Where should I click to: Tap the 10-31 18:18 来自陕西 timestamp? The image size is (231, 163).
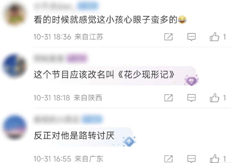[68, 98]
